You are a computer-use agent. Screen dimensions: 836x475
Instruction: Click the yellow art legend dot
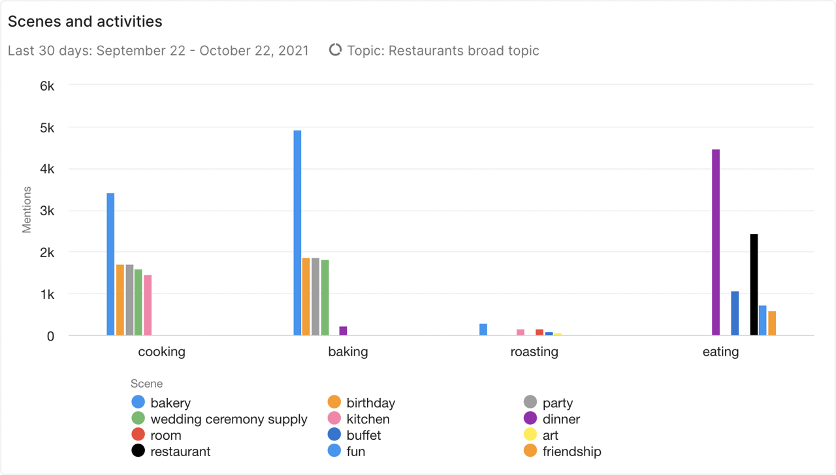coord(530,435)
